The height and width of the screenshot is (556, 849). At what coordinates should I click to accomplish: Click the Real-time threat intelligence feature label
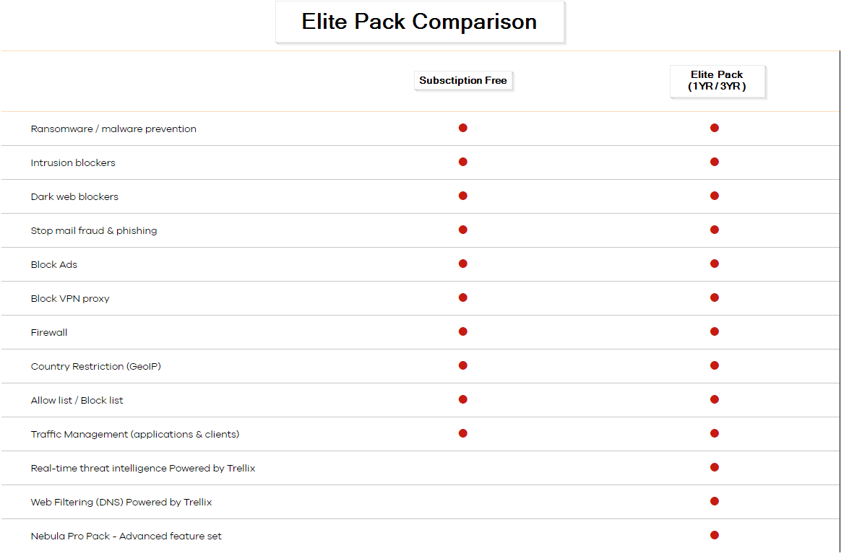pos(143,469)
